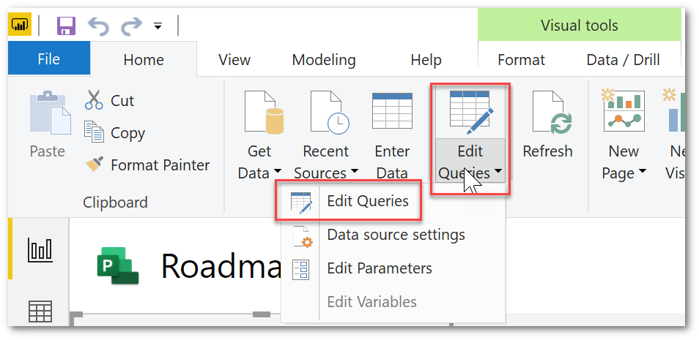Click the Redo arrow in title bar

coord(131,26)
